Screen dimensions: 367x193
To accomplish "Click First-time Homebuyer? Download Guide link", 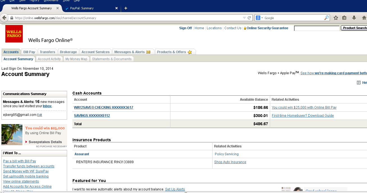I will (303, 116).
